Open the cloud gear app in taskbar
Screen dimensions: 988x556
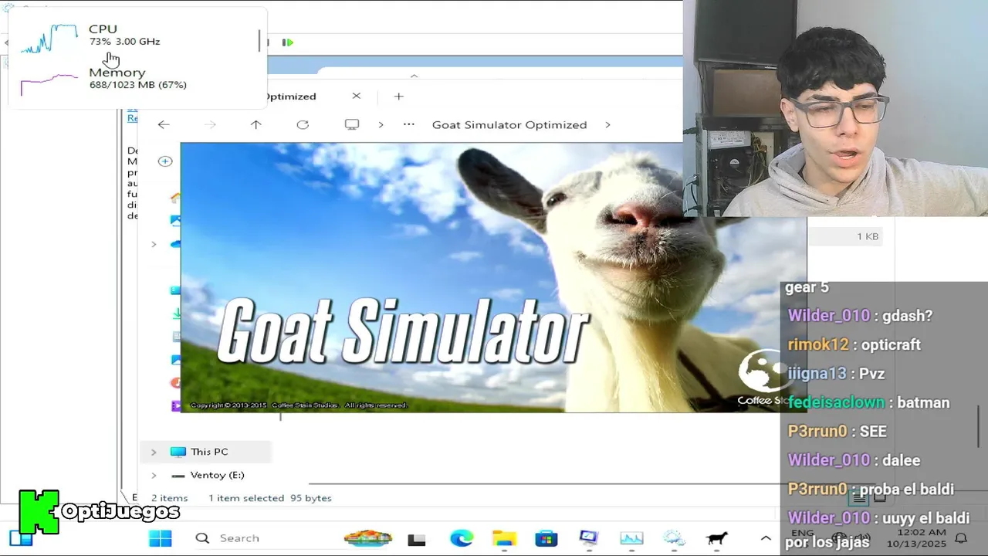click(x=674, y=538)
